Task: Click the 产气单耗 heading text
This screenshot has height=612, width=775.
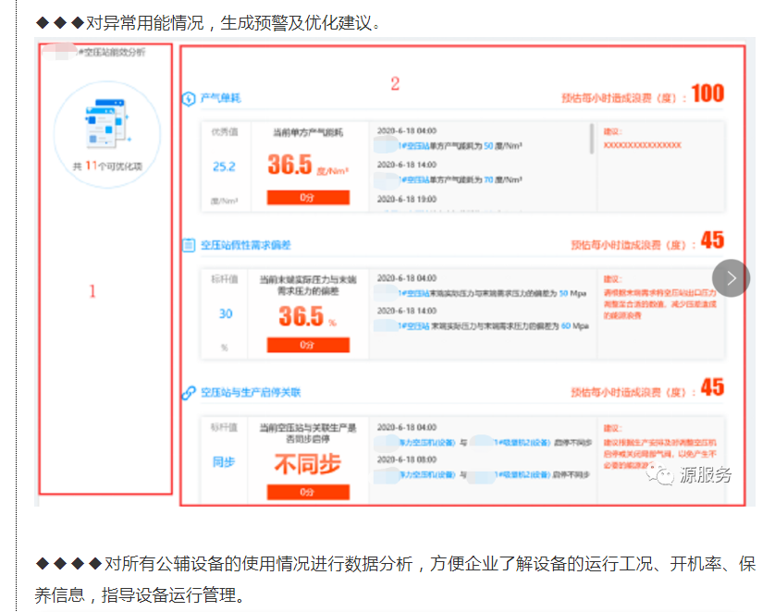Action: pyautogui.click(x=220, y=97)
